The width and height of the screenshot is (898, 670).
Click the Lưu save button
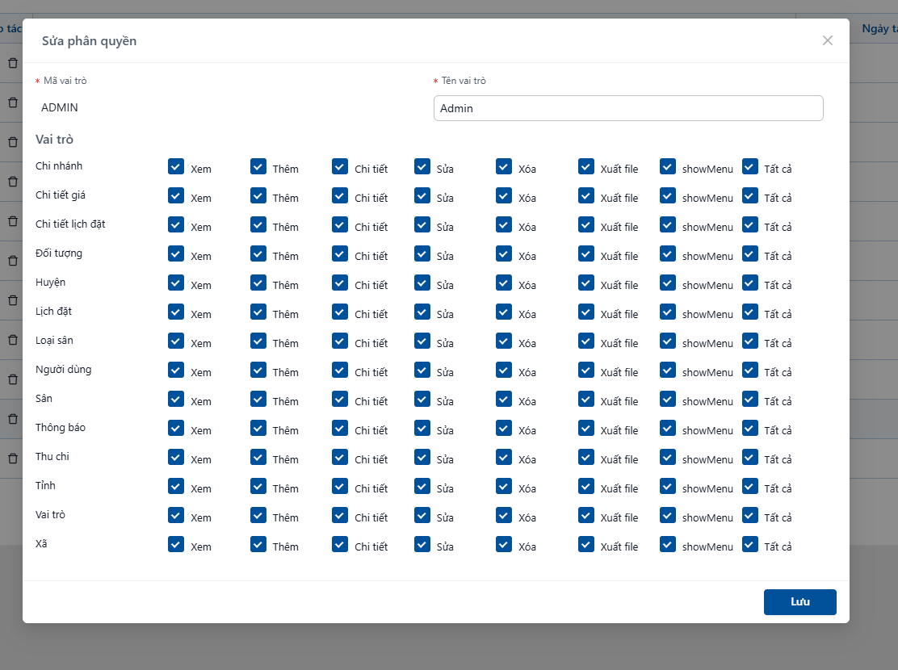(x=799, y=602)
